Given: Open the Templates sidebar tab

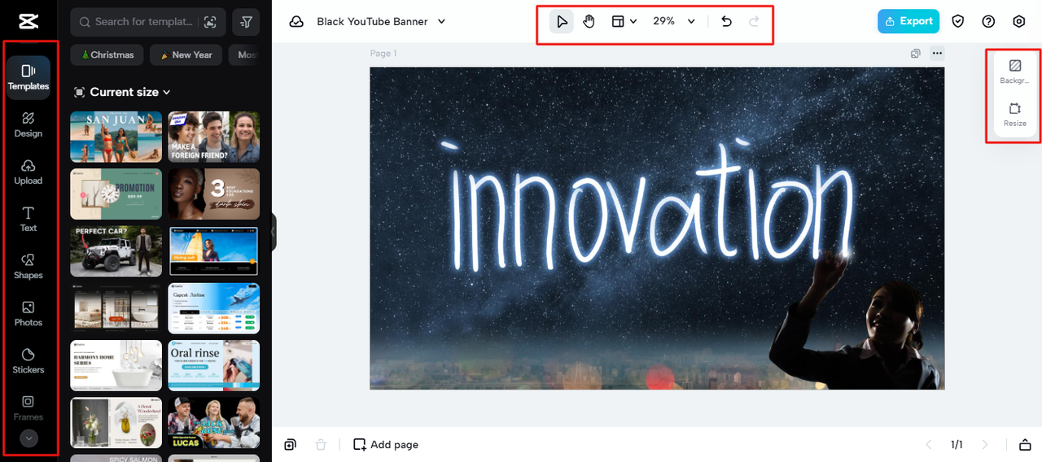Looking at the screenshot, I should (28, 77).
